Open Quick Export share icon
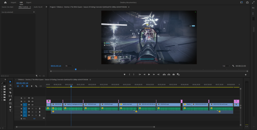257x130 pixels. click(247, 3)
